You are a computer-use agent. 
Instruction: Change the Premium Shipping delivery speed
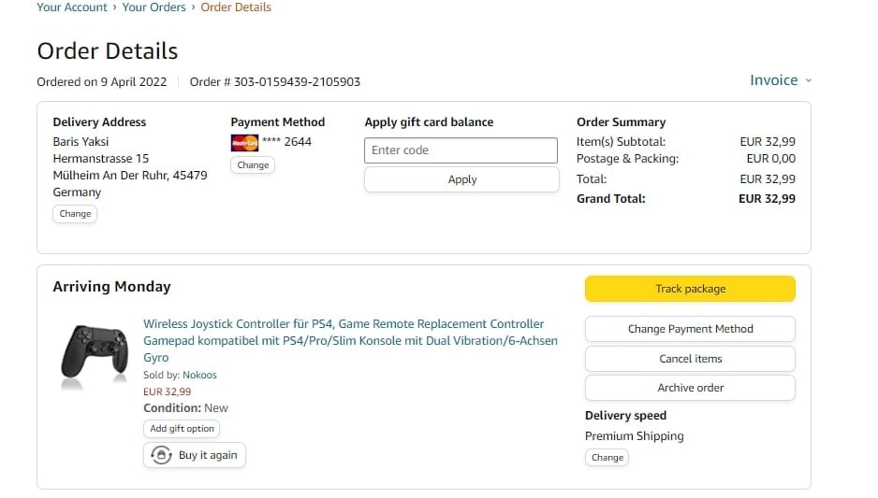607,458
